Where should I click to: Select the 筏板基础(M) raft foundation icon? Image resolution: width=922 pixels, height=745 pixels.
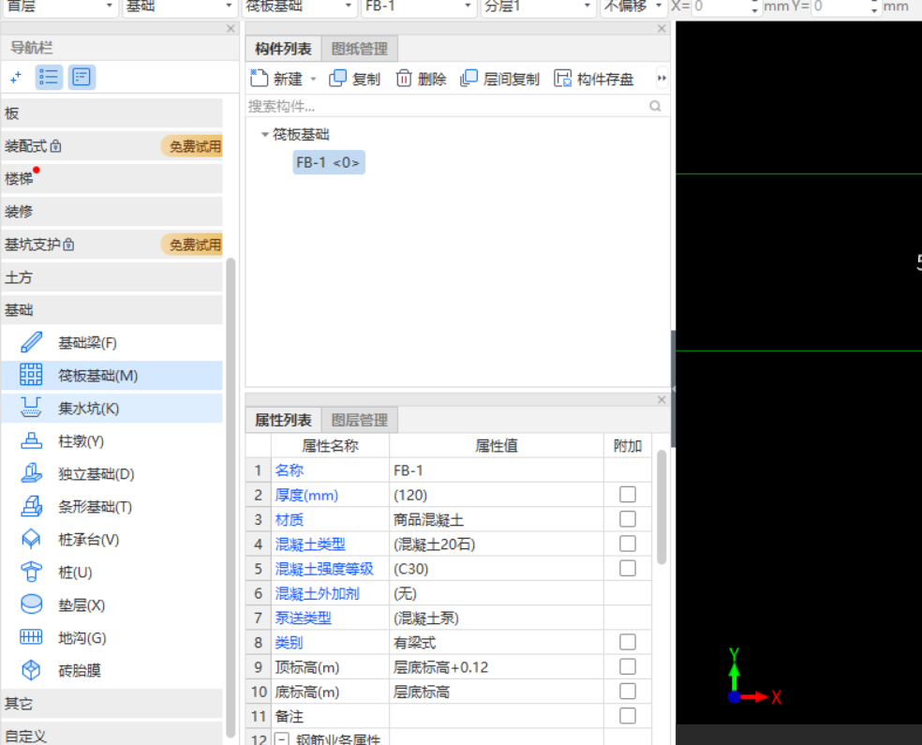click(x=31, y=375)
